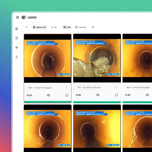Open the MGP dropdown on the 15.90 card

point(139,87)
